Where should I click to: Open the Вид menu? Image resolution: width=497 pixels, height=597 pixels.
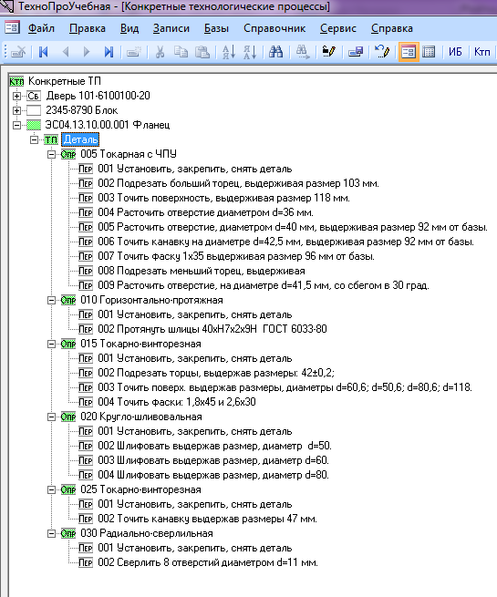point(129,28)
